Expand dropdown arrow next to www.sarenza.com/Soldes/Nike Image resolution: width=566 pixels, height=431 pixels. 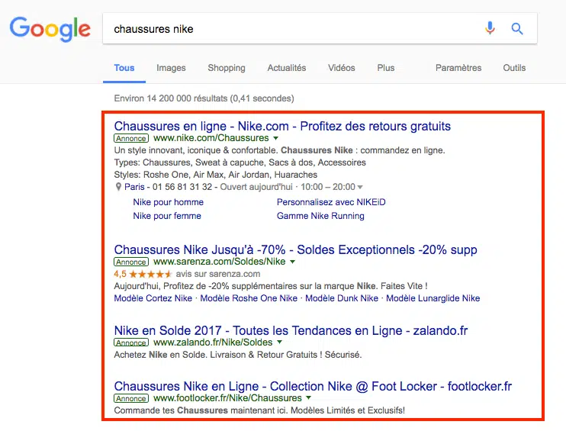(292, 262)
